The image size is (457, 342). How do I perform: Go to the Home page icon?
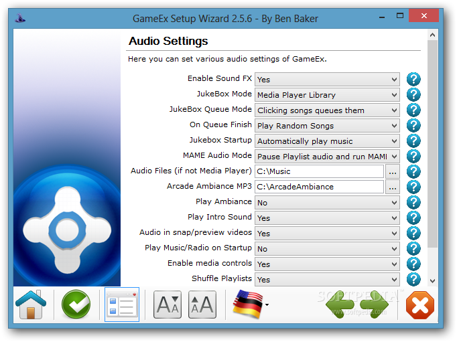[31, 305]
